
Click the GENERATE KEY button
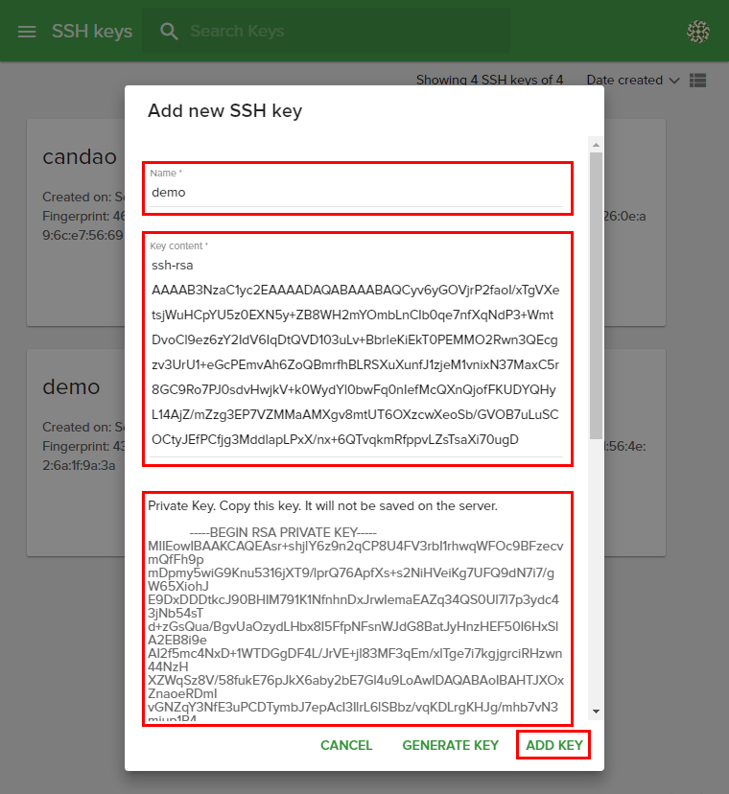tap(450, 745)
